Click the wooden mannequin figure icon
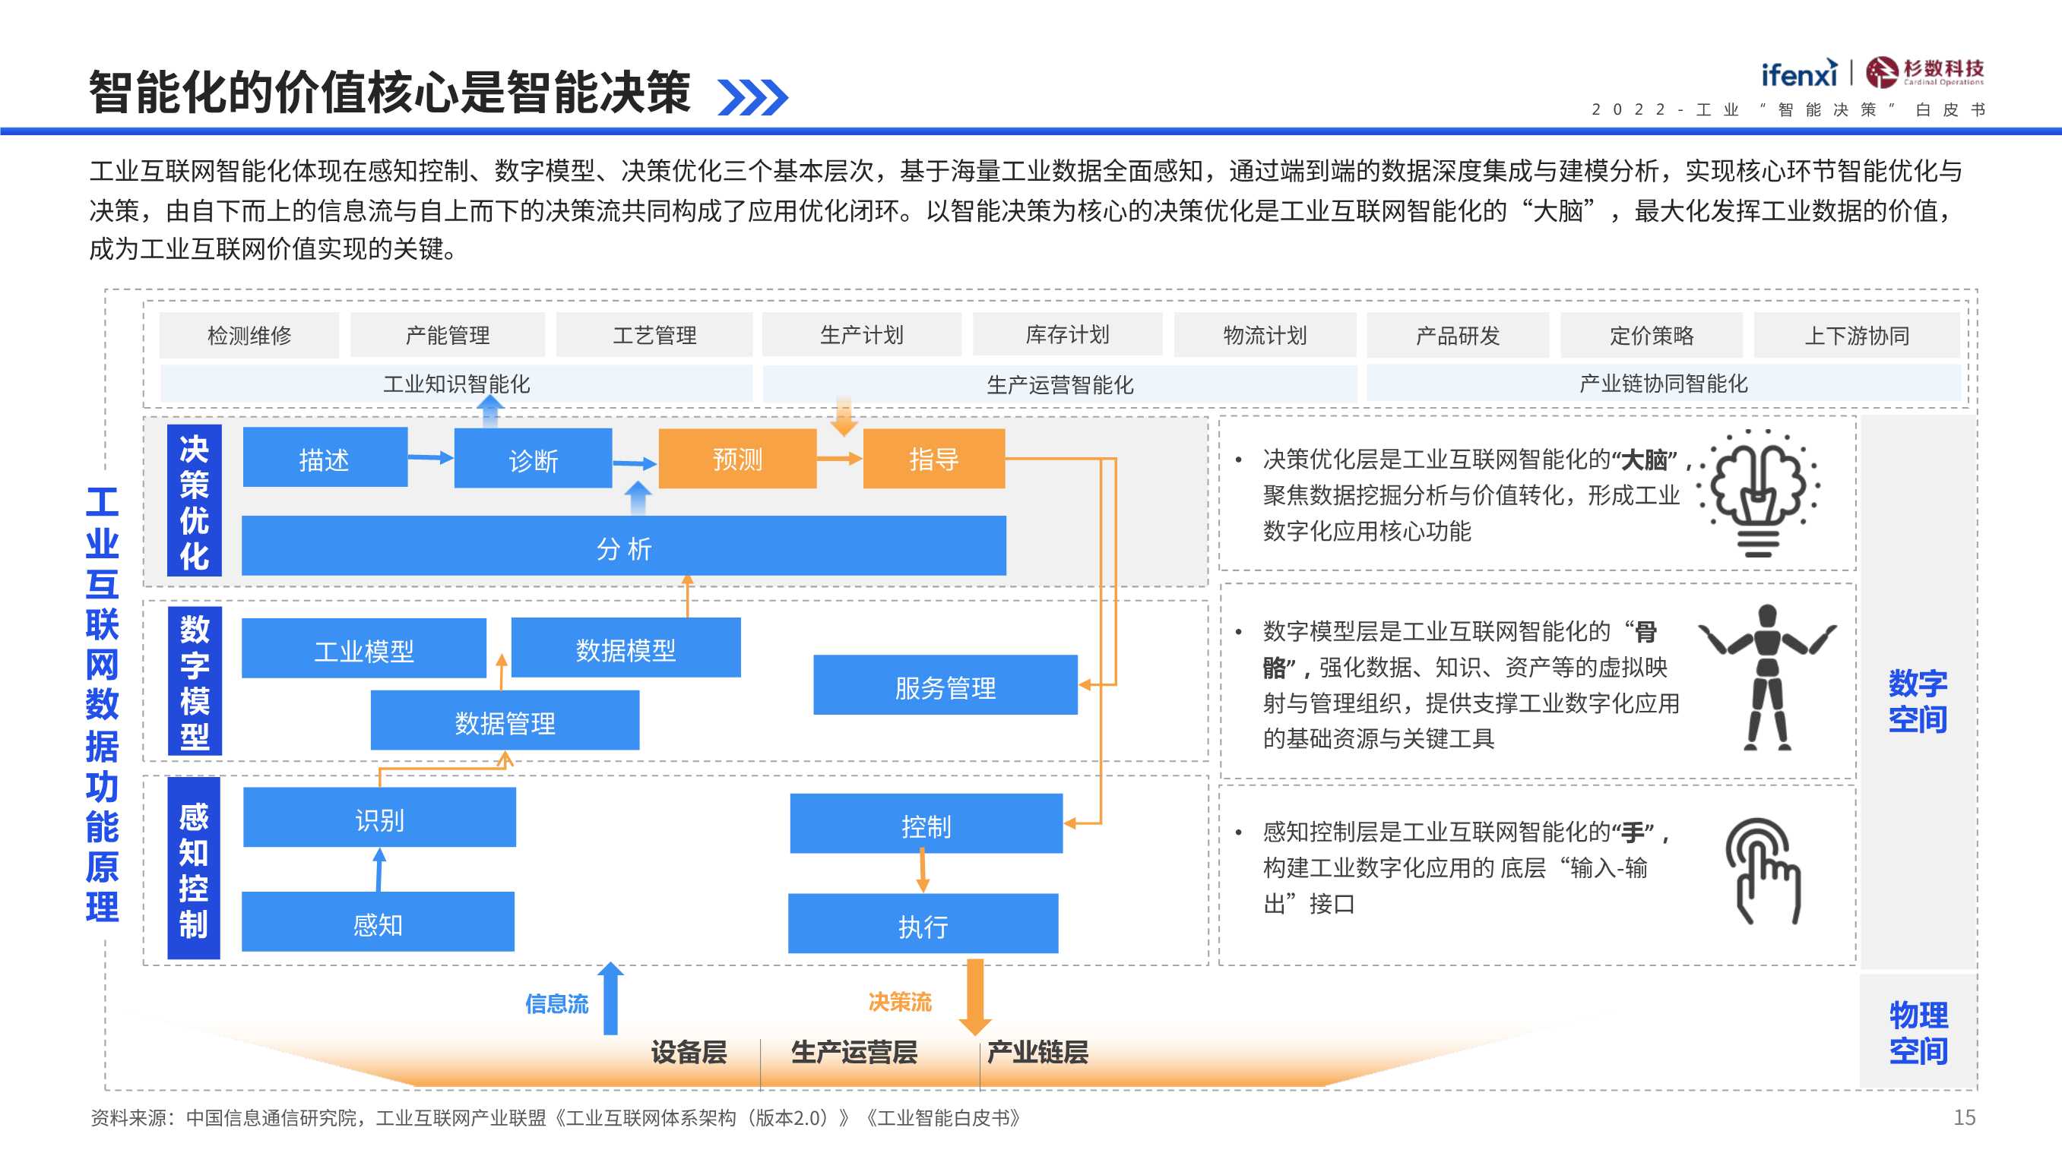Screen dimensions: 2062x1175 (x=1766, y=678)
